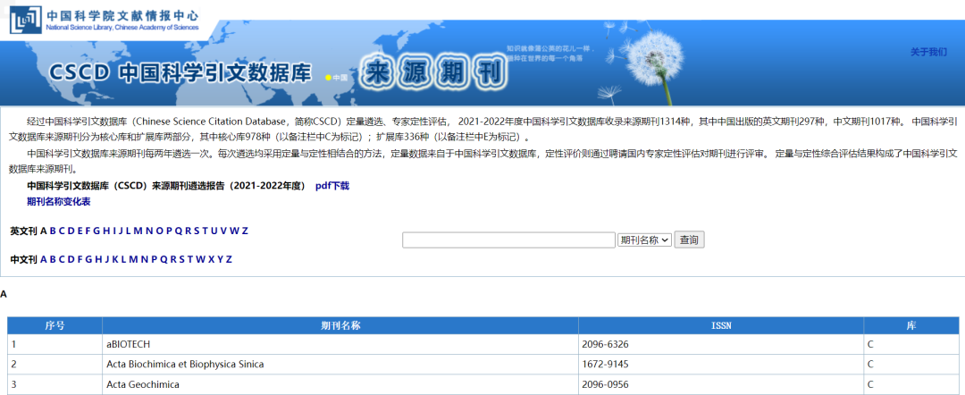Select the aBIOTECH journal name cell
Image resolution: width=965 pixels, height=395 pixels.
tap(340, 345)
